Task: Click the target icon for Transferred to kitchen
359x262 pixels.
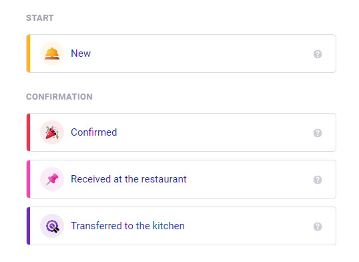Action: click(x=52, y=226)
